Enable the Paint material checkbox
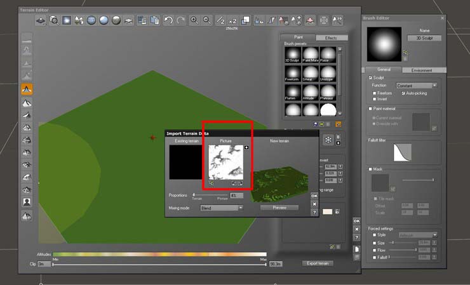This screenshot has height=285, width=470. (x=370, y=109)
